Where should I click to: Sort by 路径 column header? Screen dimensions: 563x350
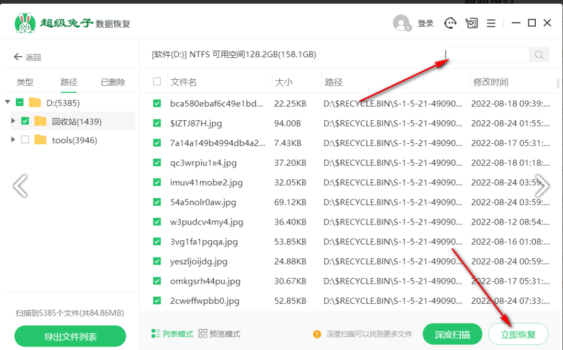333,82
